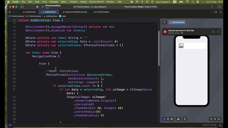This screenshot has width=228, height=128.
Task: Open the Debug menu
Action: click(x=83, y=2)
